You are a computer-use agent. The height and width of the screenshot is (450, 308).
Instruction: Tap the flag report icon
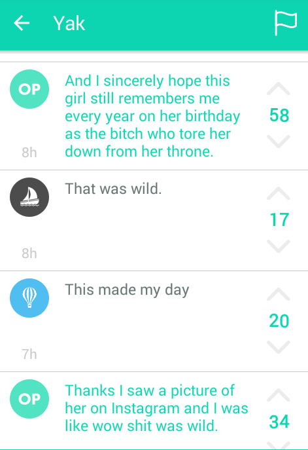285,23
